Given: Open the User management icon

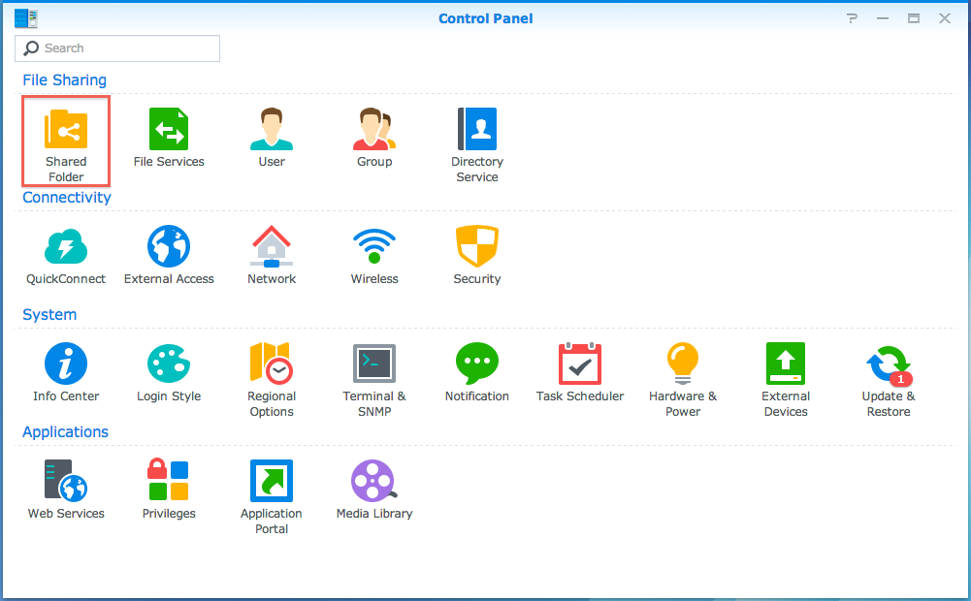Looking at the screenshot, I should 272,130.
